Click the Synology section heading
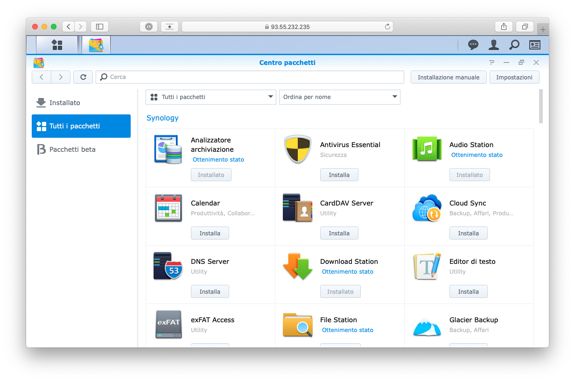This screenshot has width=575, height=382. click(162, 118)
